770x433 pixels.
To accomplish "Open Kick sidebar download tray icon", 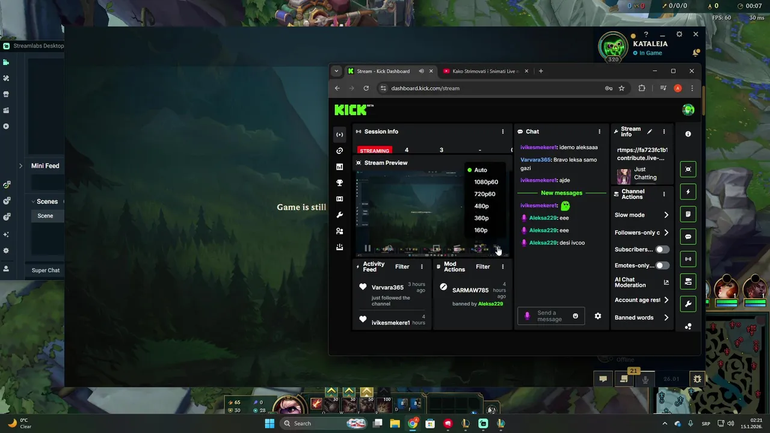I will pos(339,247).
